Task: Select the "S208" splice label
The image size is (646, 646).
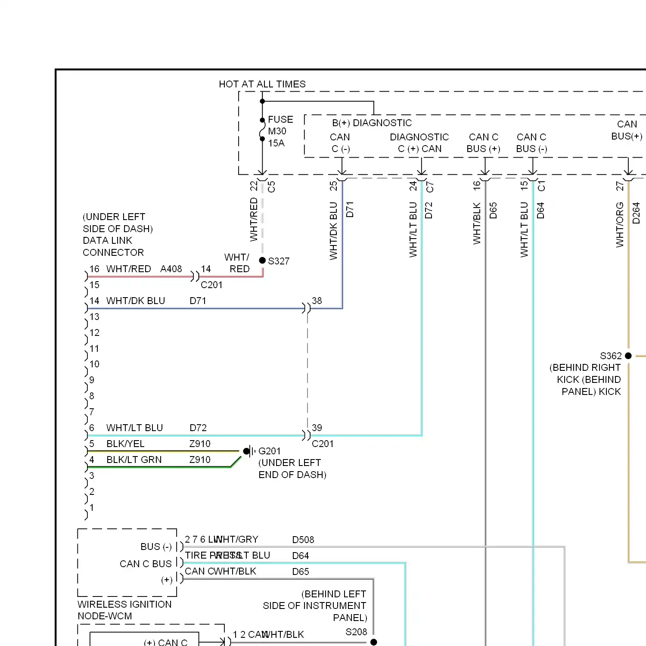Action: click(x=356, y=632)
